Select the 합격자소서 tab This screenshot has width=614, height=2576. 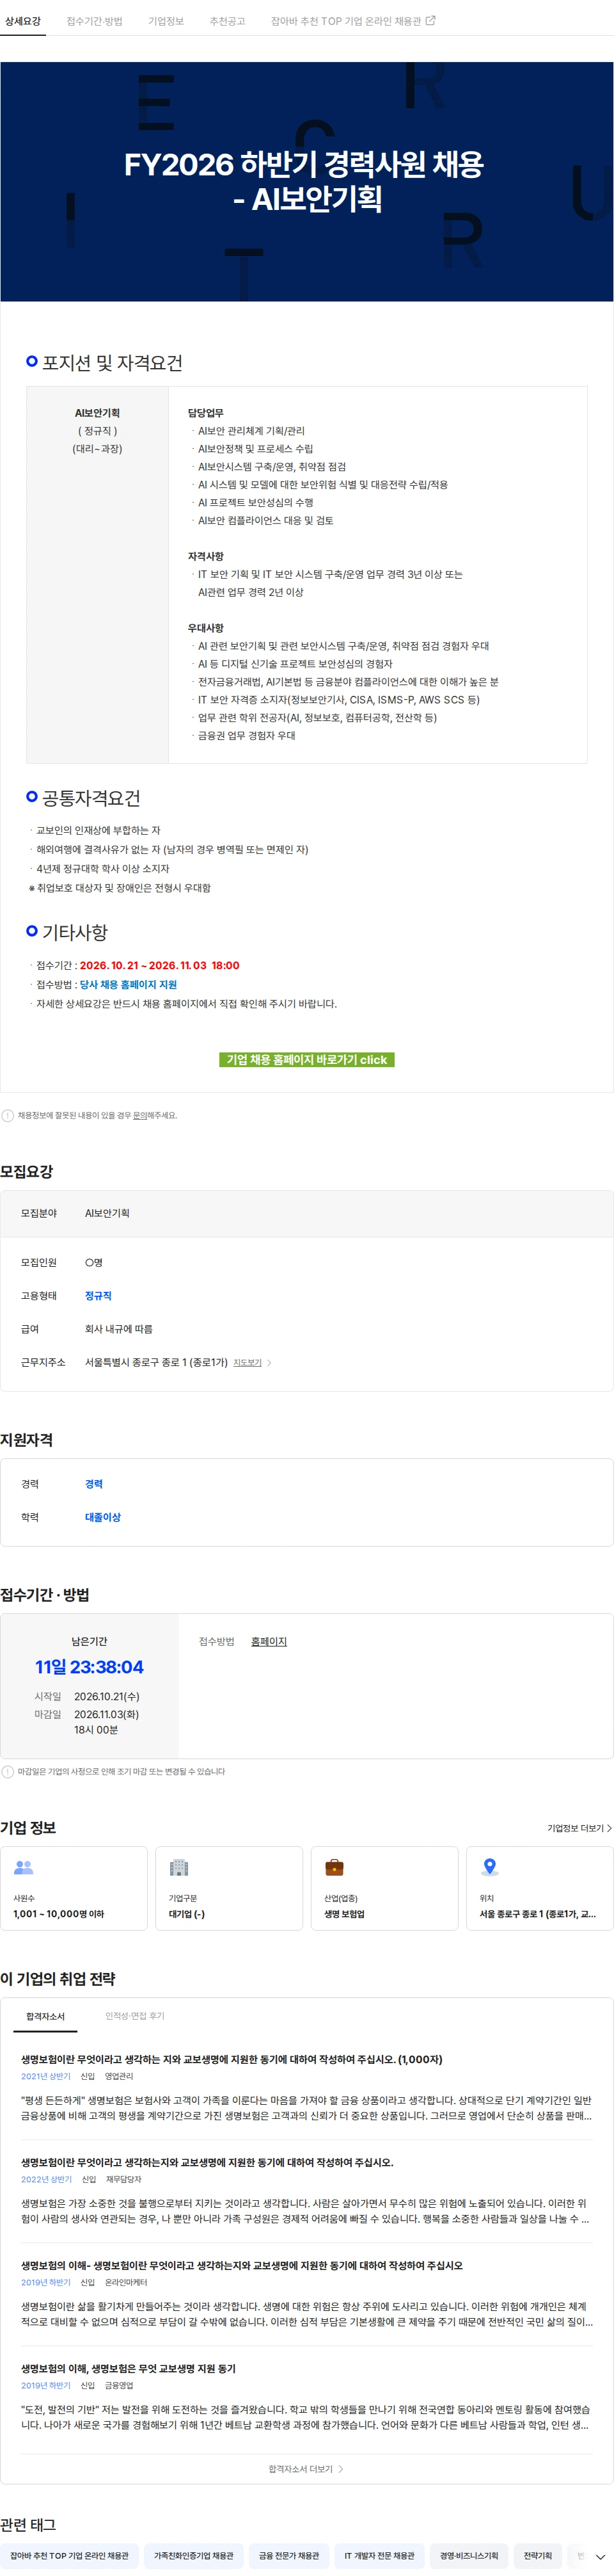[45, 2016]
